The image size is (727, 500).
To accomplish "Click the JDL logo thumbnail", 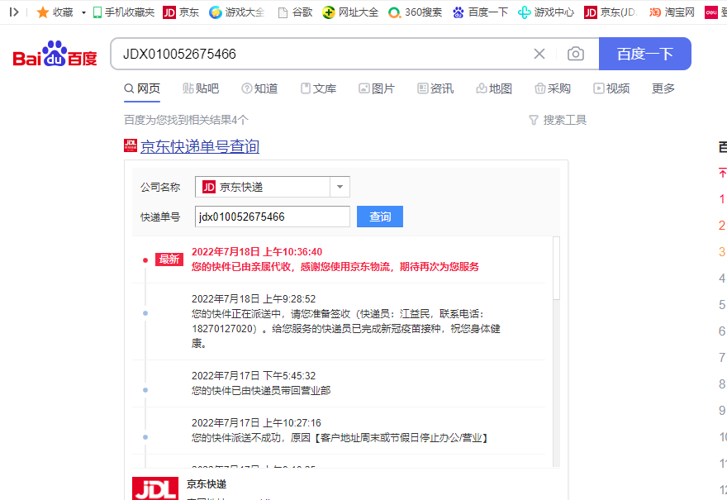I will coord(155,488).
